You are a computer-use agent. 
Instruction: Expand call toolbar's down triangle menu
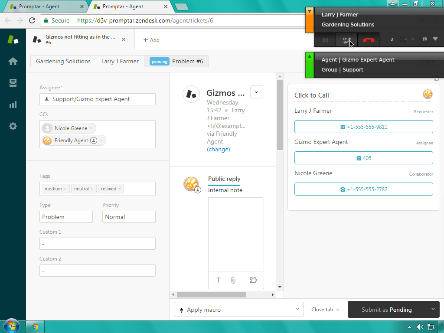tap(435, 39)
